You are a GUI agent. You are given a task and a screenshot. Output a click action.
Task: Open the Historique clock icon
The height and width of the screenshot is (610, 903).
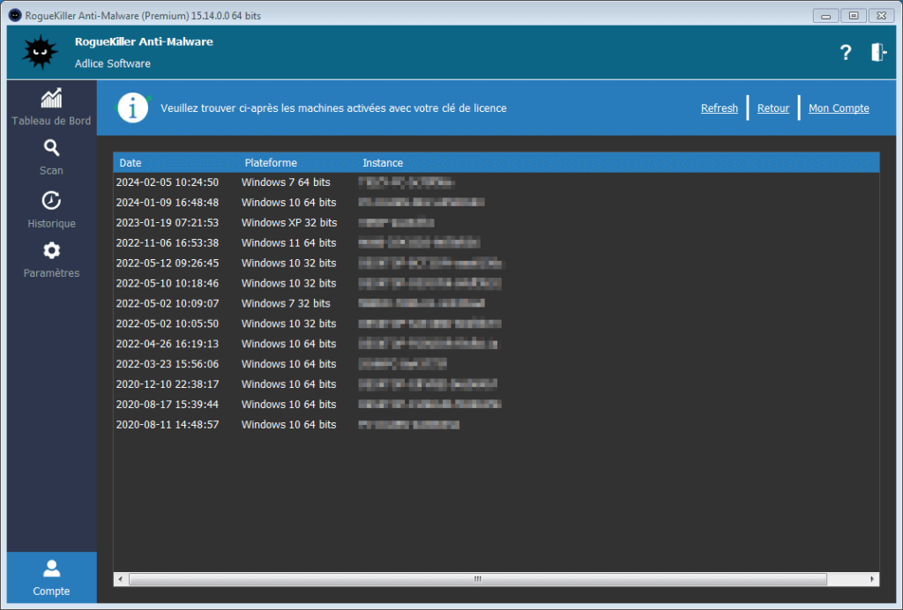coord(51,200)
